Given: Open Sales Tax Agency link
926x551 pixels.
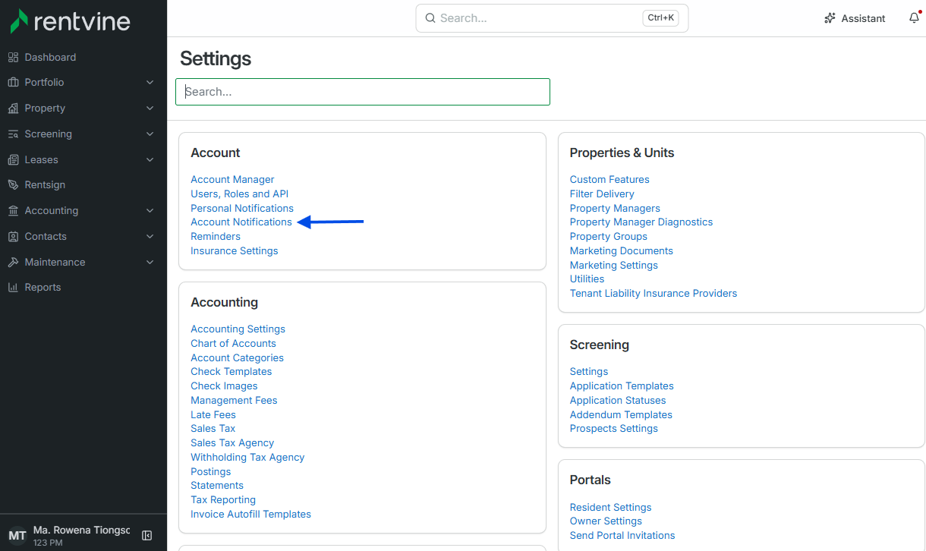Looking at the screenshot, I should pos(232,442).
